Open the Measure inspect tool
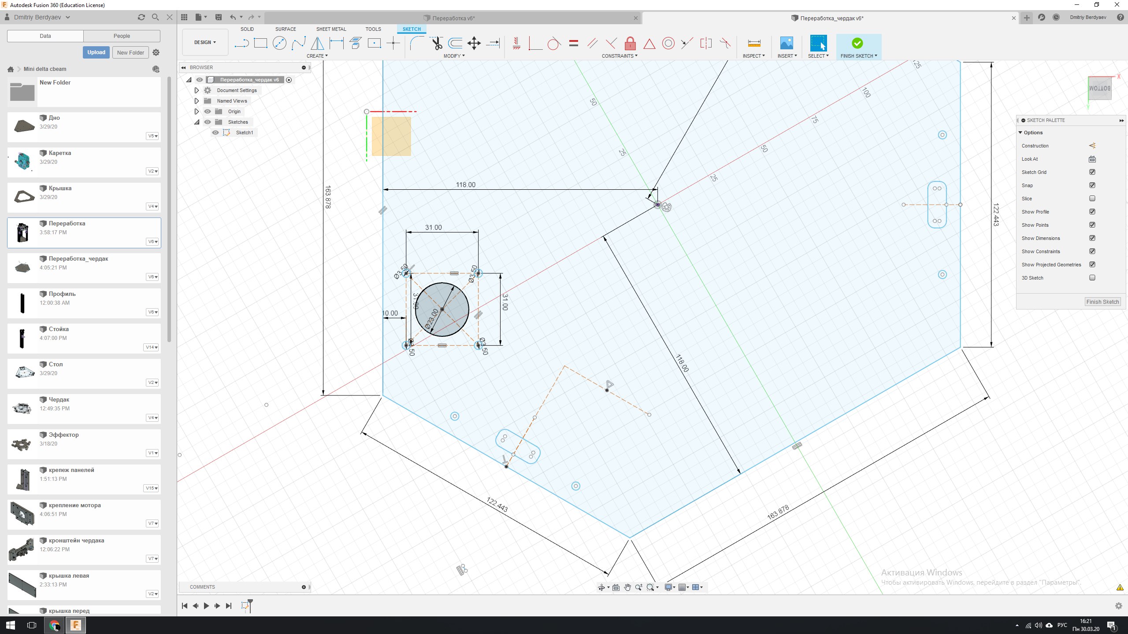This screenshot has width=1128, height=634. pyautogui.click(x=754, y=43)
